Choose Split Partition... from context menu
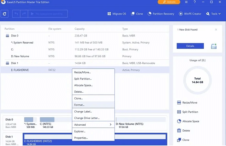Image resolution: width=226 pixels, height=146 pixels. click(x=93, y=79)
